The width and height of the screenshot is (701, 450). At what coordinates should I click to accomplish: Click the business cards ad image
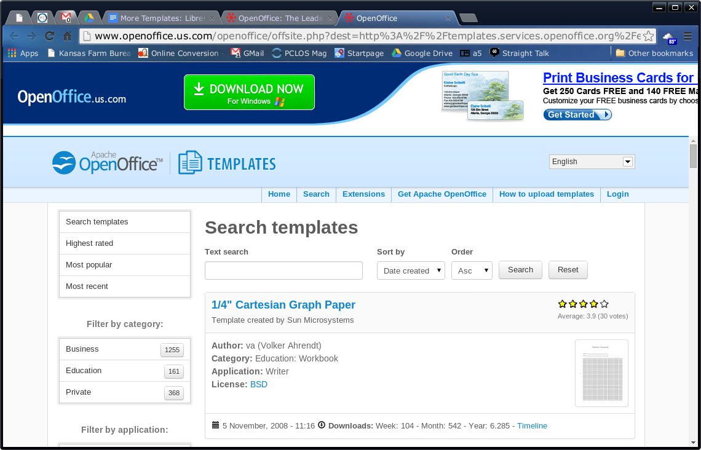482,96
